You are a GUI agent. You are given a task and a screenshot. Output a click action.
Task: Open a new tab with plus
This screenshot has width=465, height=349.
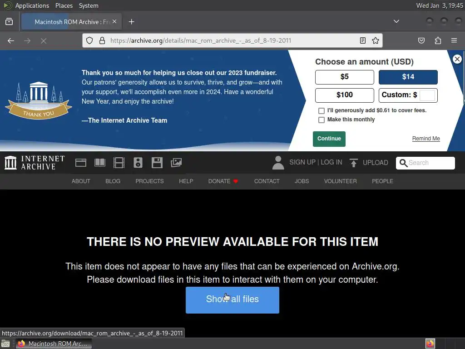132,22
